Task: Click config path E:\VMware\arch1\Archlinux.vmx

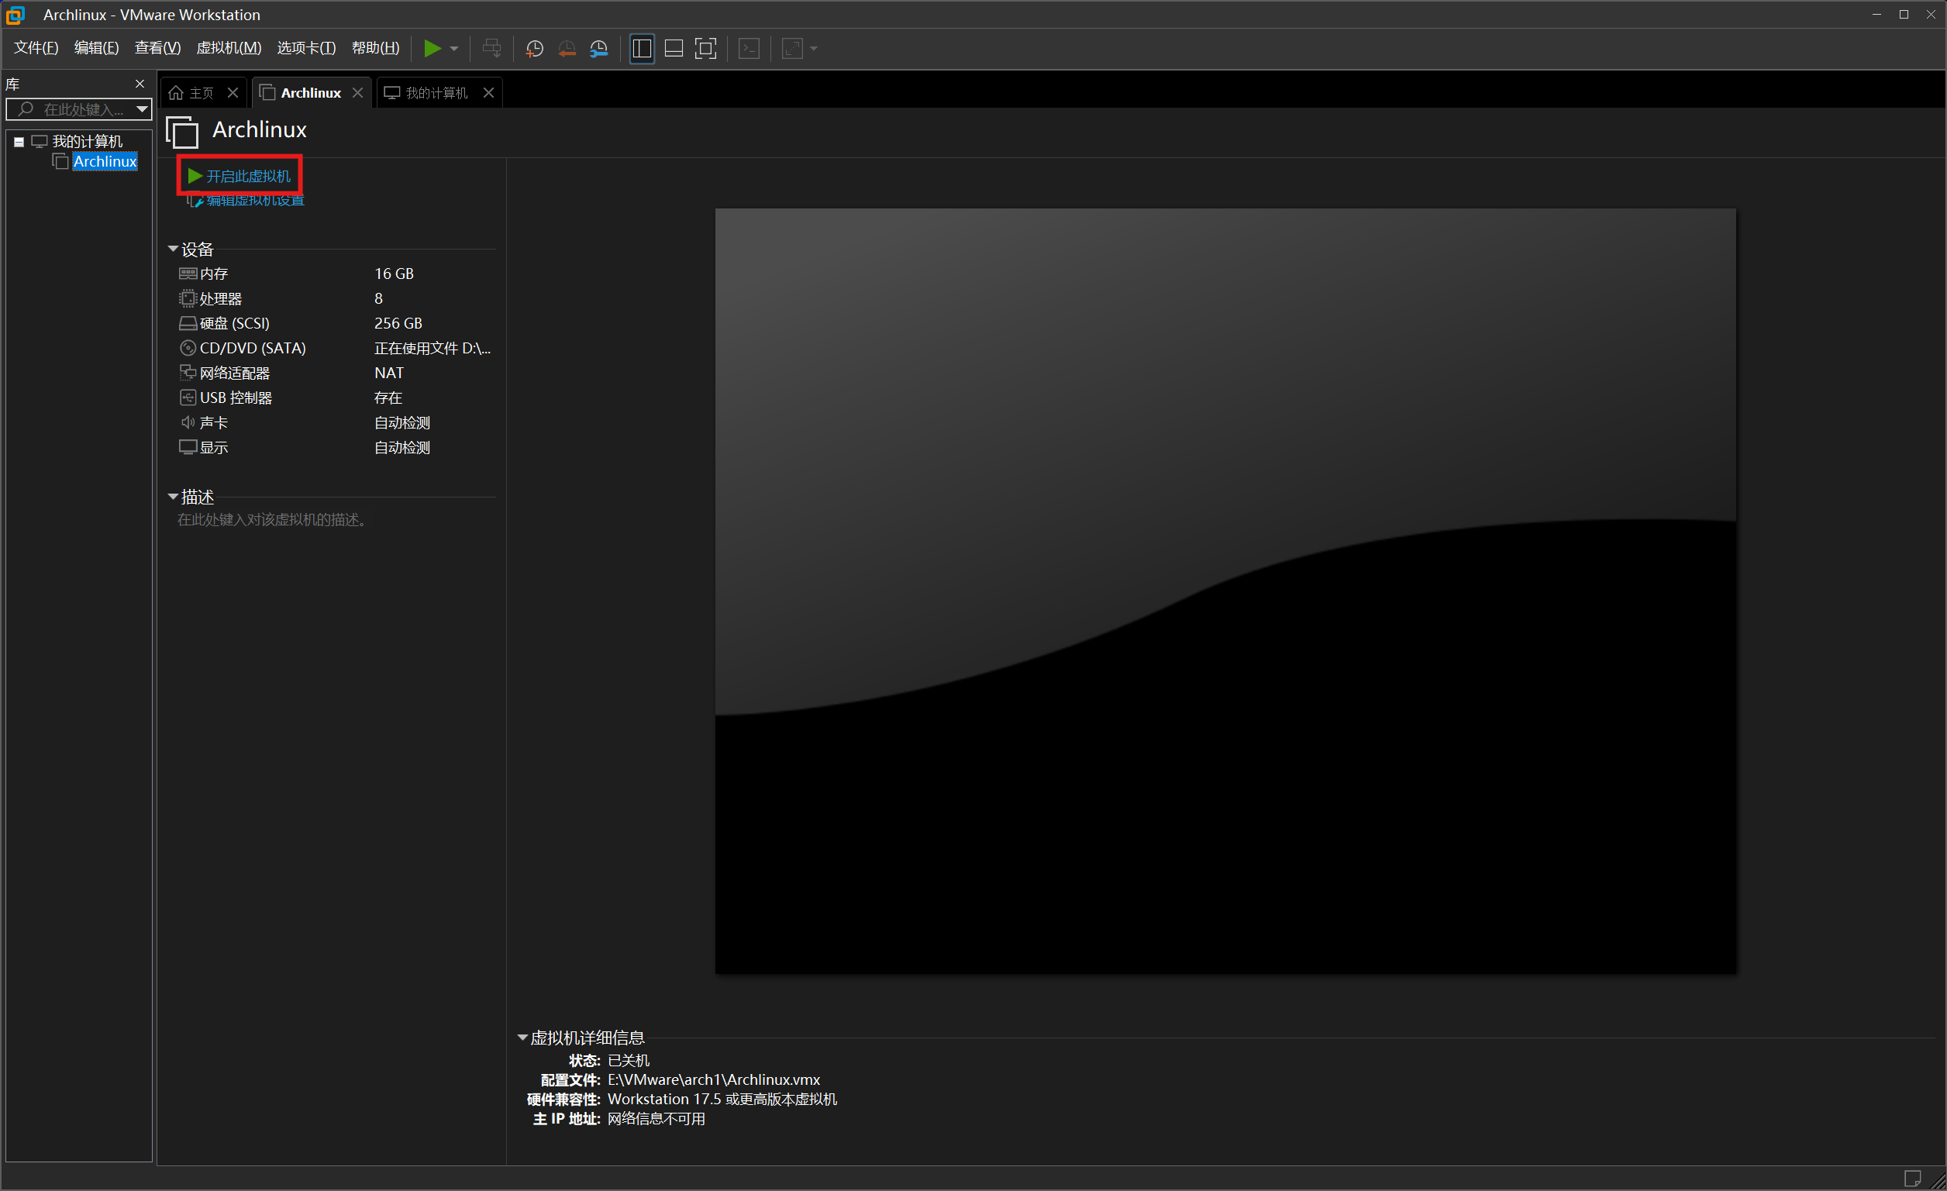Action: coord(715,1079)
